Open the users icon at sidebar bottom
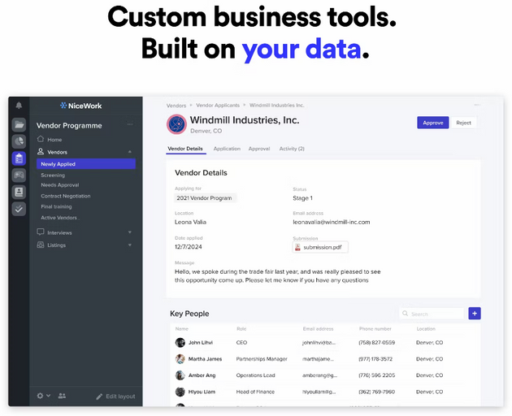512x416 pixels. (62, 396)
